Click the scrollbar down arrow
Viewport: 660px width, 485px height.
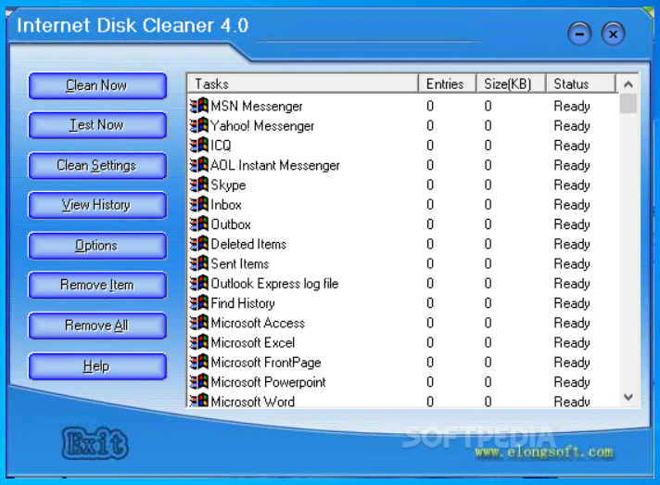tap(628, 397)
